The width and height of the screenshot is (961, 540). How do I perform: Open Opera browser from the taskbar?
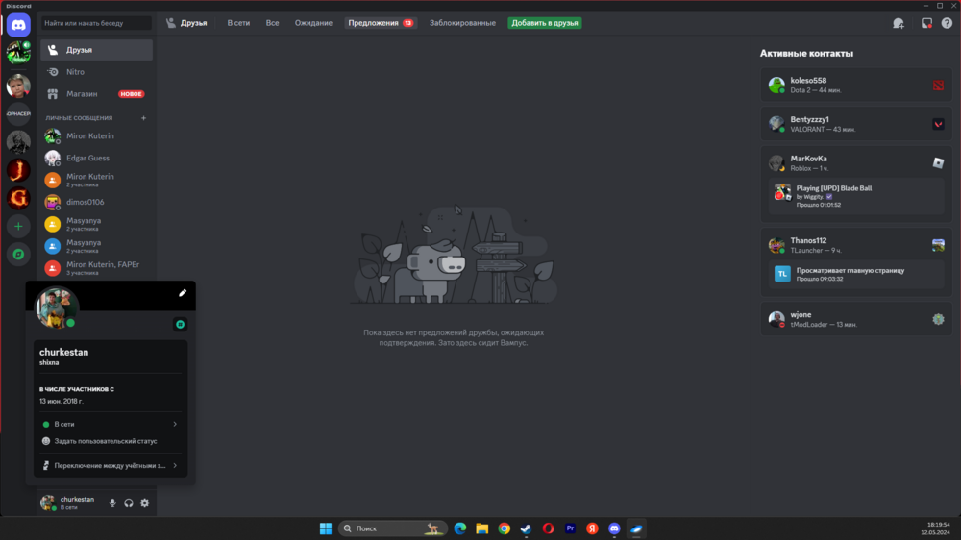(x=548, y=528)
